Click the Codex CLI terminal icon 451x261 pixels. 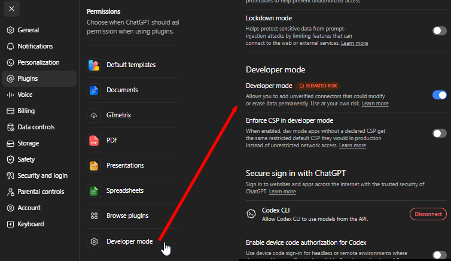[x=251, y=214]
